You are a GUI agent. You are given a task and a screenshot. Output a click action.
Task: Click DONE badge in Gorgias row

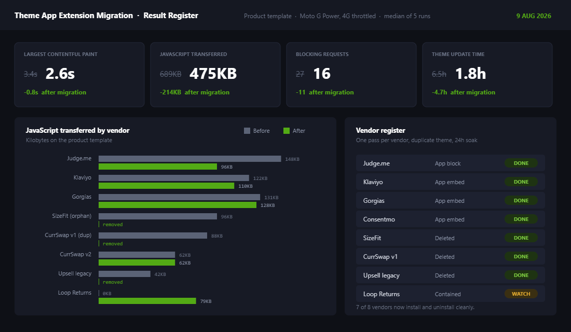click(x=521, y=201)
